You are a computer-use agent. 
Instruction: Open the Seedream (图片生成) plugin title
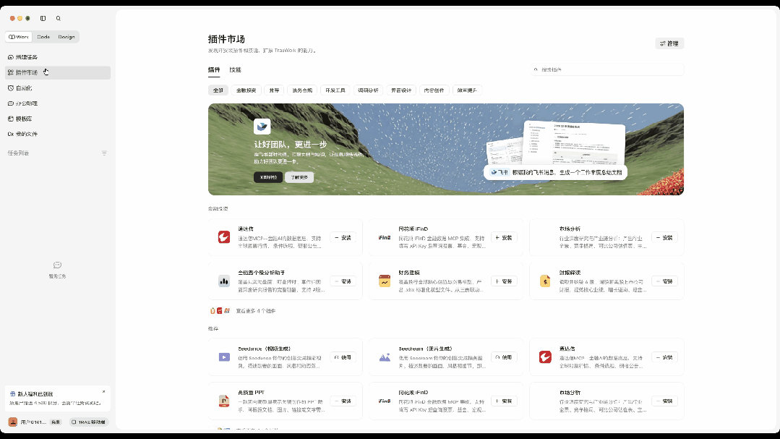[x=425, y=349]
